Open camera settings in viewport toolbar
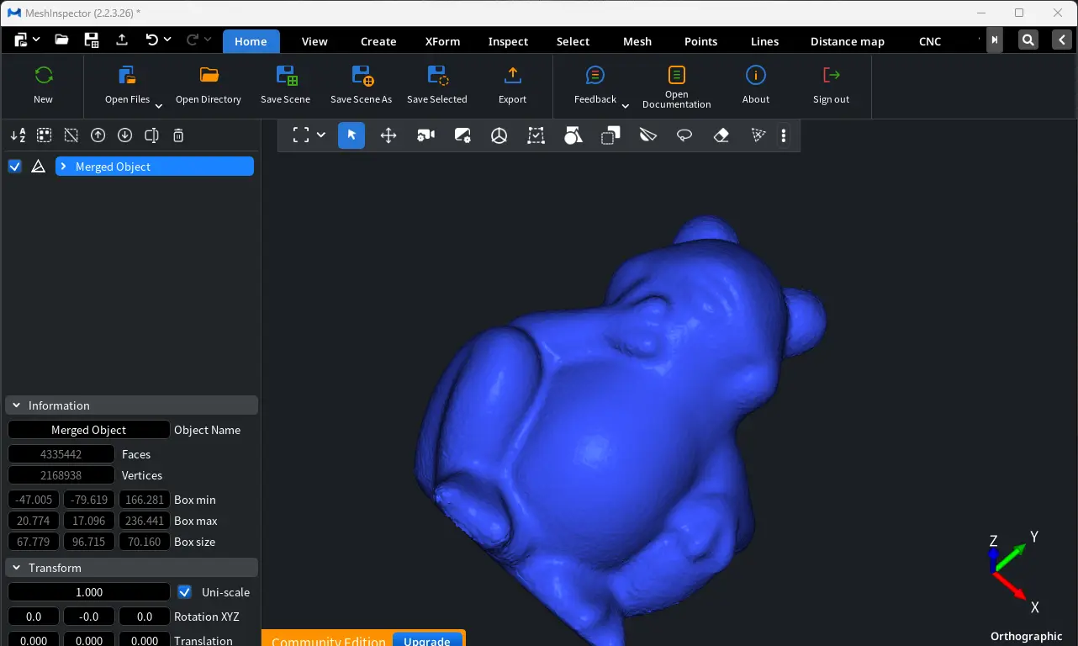 426,135
